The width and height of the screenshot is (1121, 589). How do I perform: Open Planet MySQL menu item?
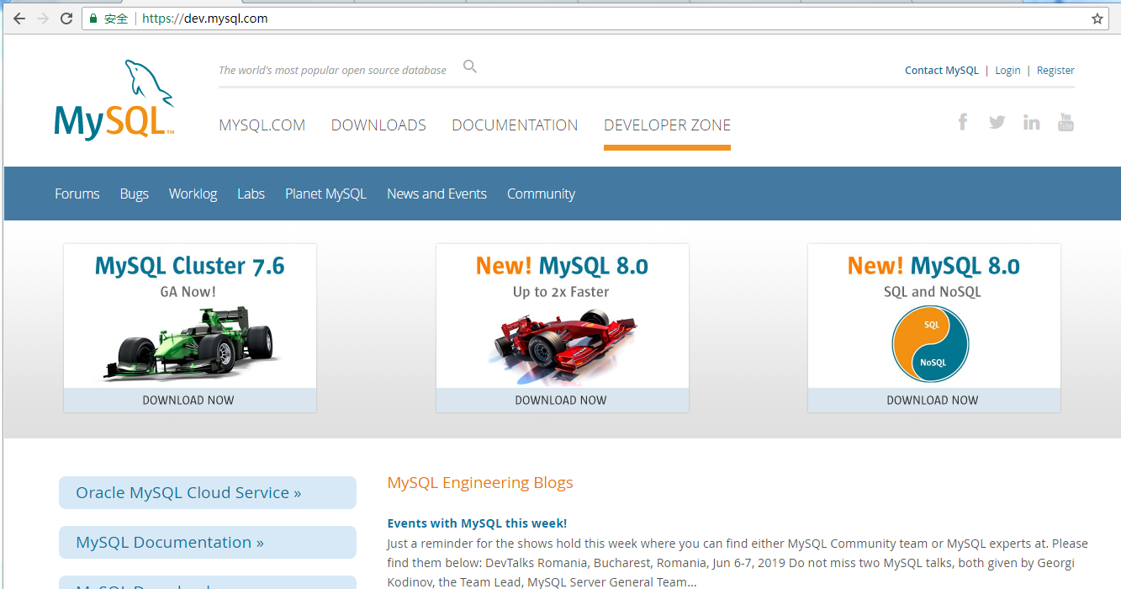pos(325,194)
